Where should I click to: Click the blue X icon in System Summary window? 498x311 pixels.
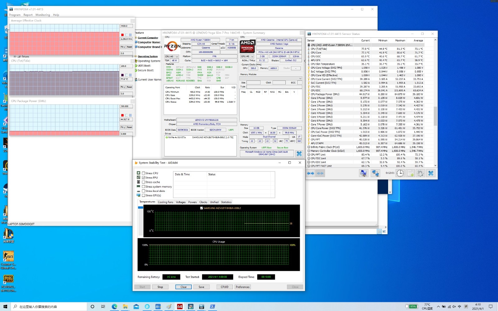(299, 153)
